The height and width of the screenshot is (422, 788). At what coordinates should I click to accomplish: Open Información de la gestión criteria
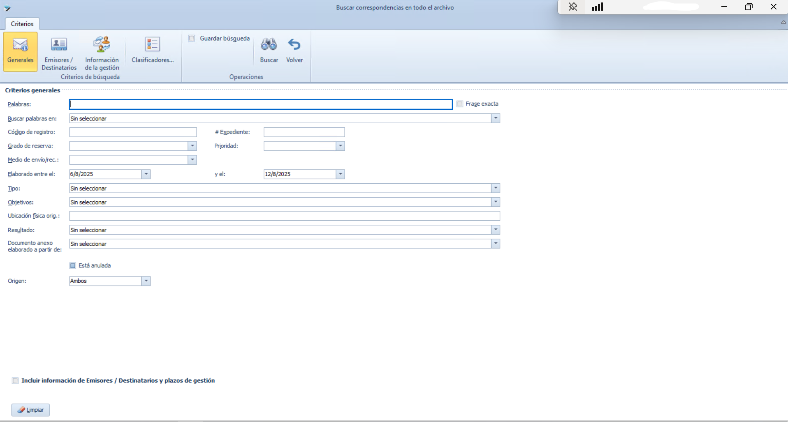tap(102, 52)
